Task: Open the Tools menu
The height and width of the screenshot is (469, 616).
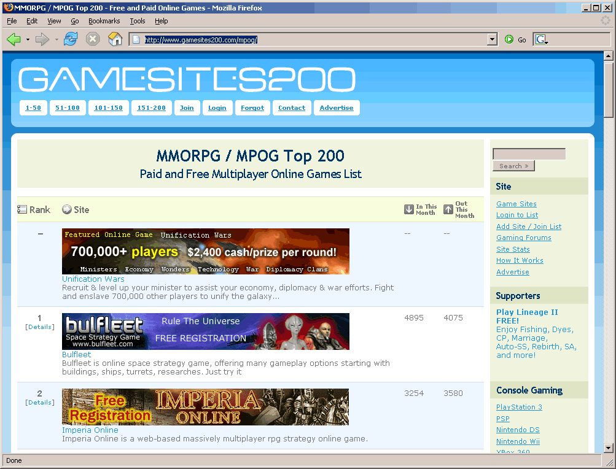Action: click(x=138, y=21)
